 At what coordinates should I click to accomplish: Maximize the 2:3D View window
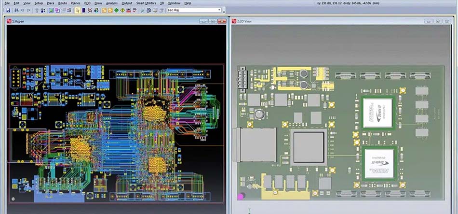pos(438,21)
